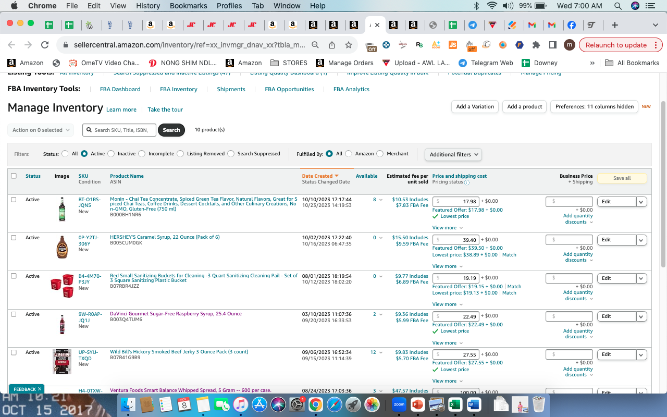This screenshot has width=667, height=417.
Task: Tick the checkbox for Monin Chai Tea row
Action: pyautogui.click(x=14, y=199)
